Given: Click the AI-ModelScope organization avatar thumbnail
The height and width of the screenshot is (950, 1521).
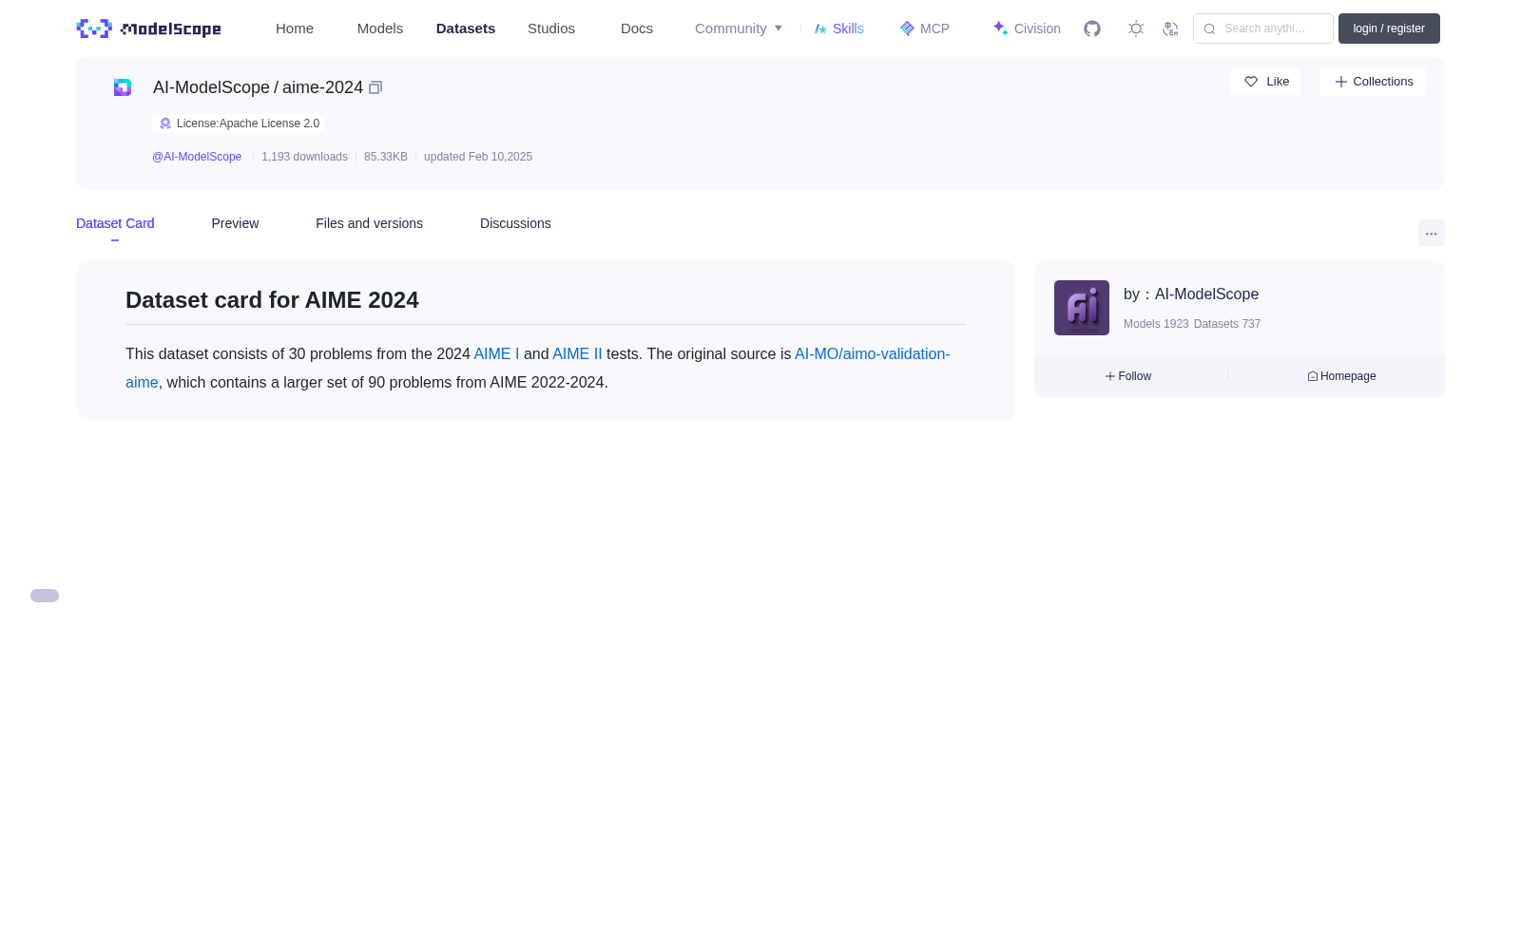Looking at the screenshot, I should [x=1082, y=308].
